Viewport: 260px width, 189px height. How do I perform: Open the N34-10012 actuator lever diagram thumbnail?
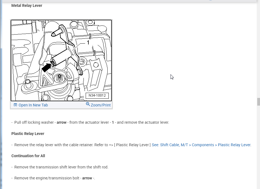click(x=61, y=60)
